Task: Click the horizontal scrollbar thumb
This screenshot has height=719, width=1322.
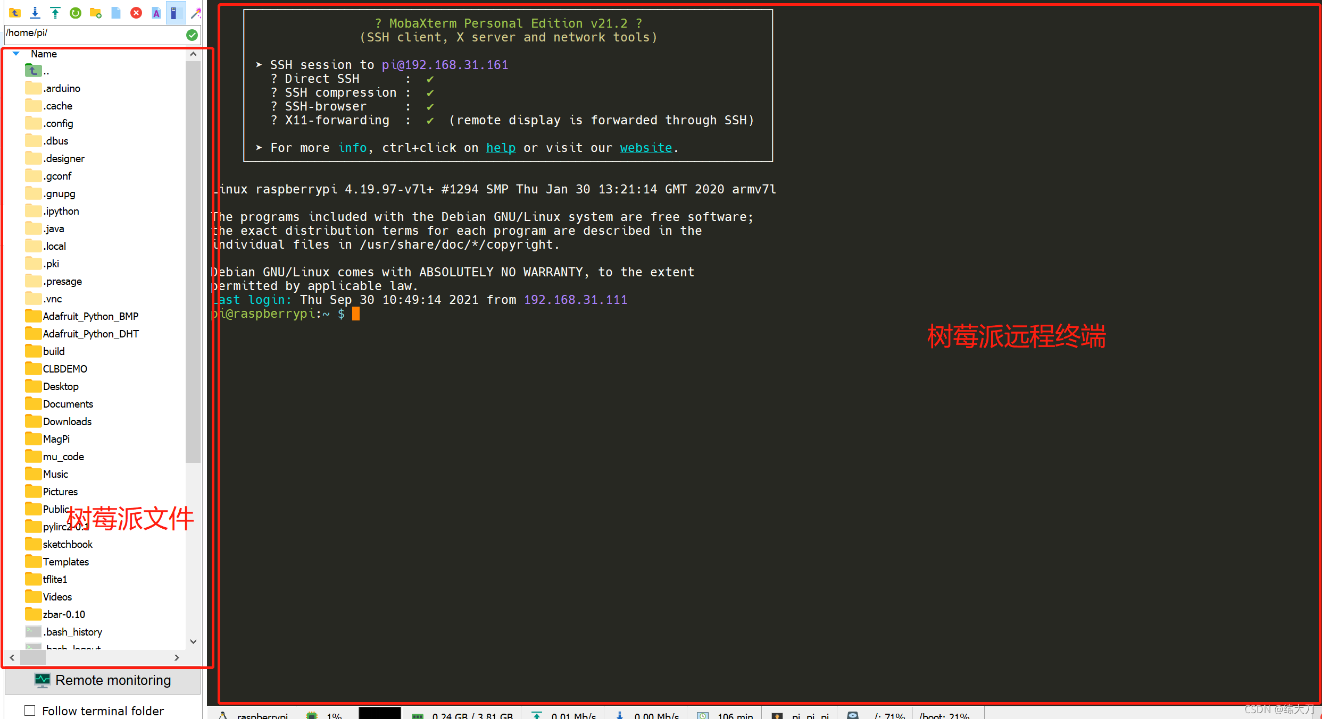Action: pyautogui.click(x=33, y=657)
